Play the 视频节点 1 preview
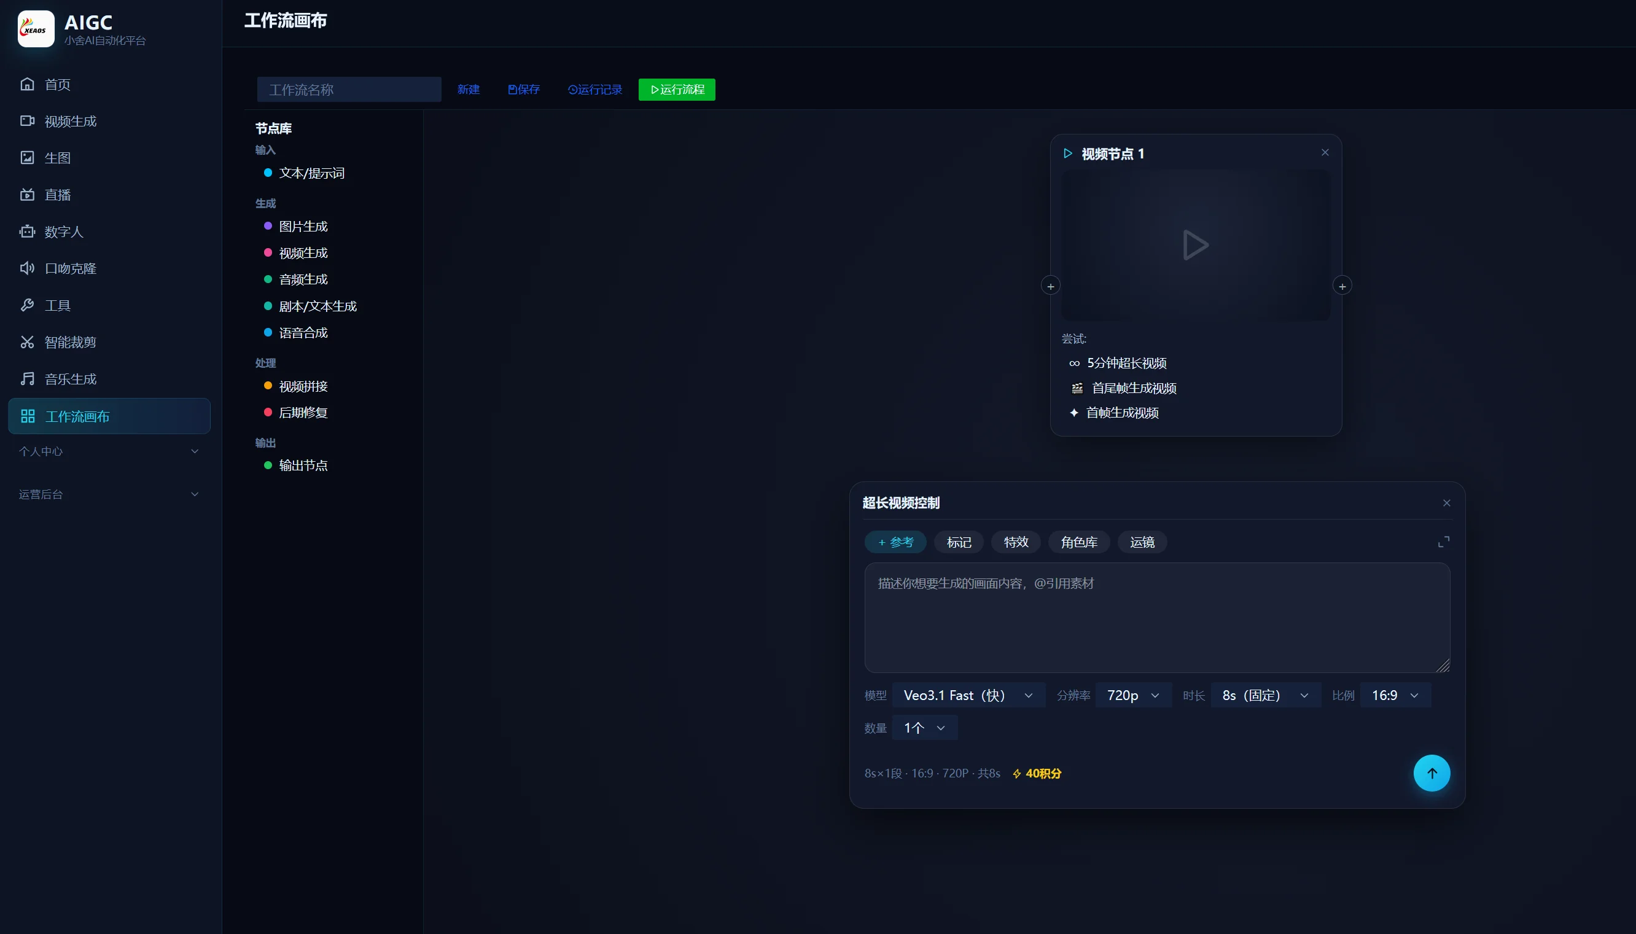The height and width of the screenshot is (934, 1636). (1196, 245)
